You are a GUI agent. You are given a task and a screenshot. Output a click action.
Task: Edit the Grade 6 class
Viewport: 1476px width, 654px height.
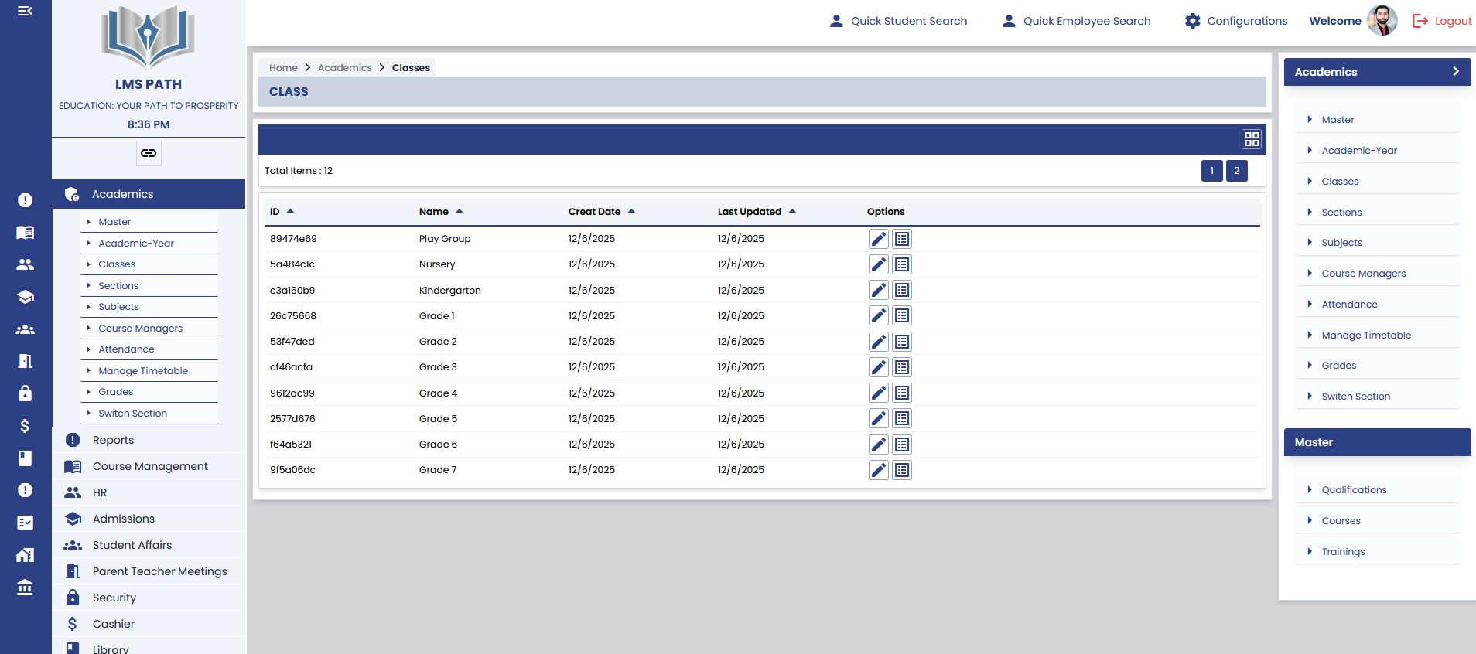pos(878,445)
